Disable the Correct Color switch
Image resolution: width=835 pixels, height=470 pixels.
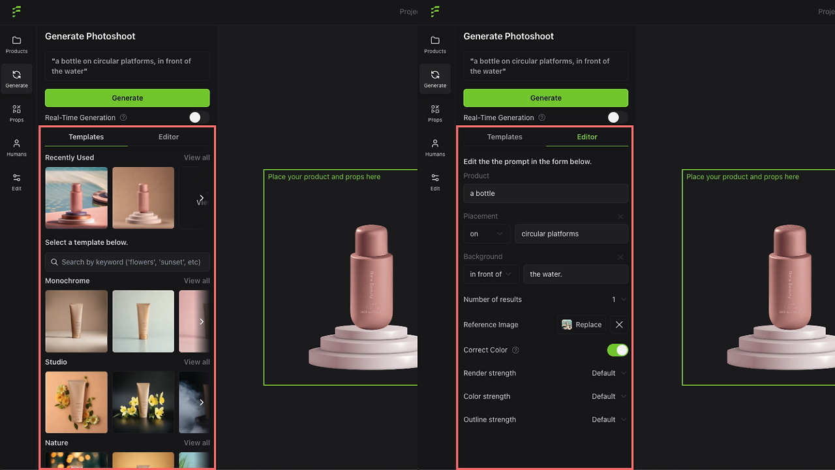pyautogui.click(x=618, y=350)
